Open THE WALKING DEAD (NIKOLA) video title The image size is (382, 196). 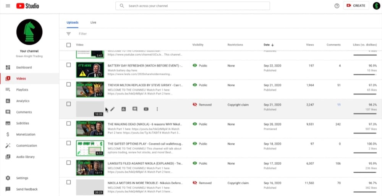pos(145,124)
